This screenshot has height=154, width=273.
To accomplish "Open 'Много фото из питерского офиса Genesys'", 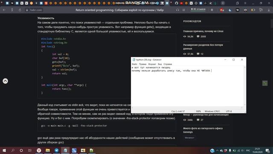I will [203, 130].
